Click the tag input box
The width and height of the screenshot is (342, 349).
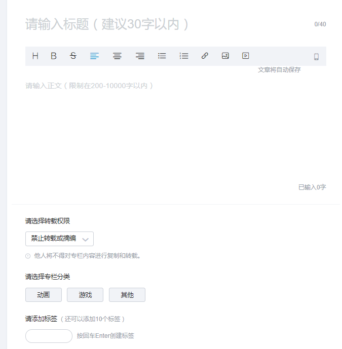click(49, 336)
